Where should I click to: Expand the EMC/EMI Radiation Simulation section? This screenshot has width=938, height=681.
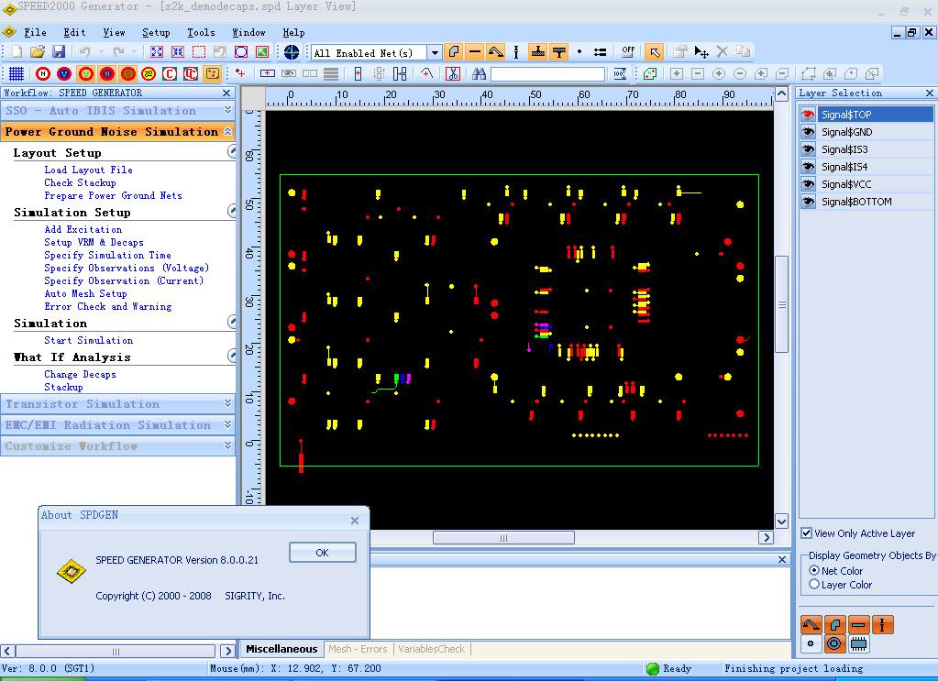pyautogui.click(x=228, y=424)
